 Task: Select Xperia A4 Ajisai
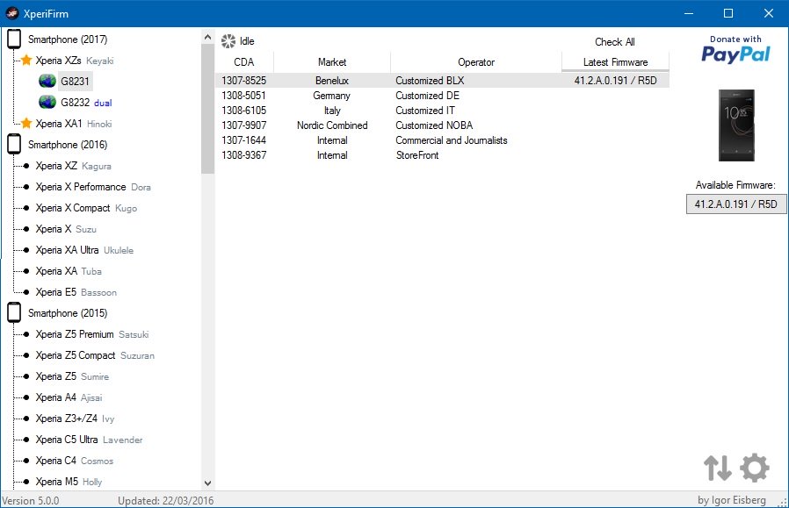coord(69,397)
